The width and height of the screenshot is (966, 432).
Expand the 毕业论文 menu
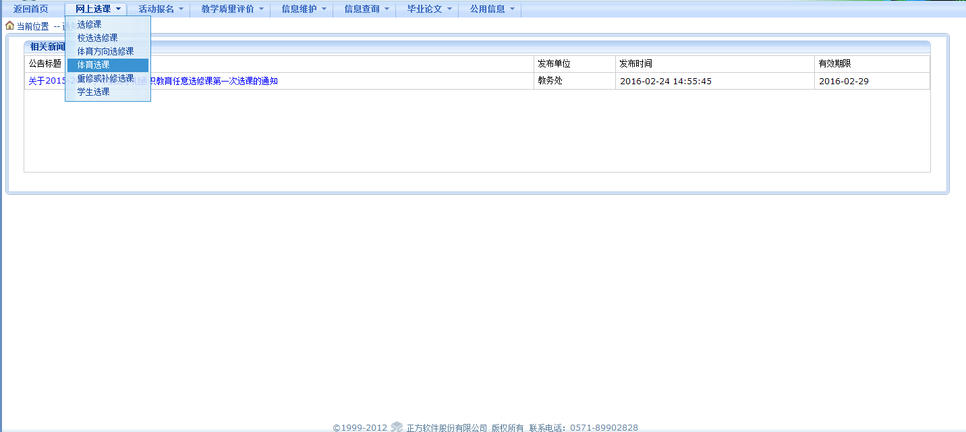pos(425,9)
